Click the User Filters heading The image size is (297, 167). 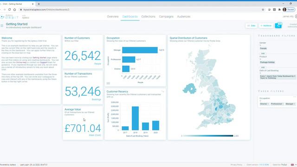coord(271,91)
